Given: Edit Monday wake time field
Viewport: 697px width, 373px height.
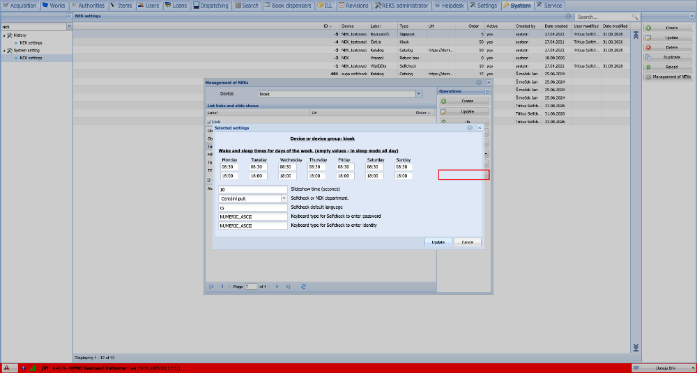Looking at the screenshot, I should pyautogui.click(x=229, y=167).
